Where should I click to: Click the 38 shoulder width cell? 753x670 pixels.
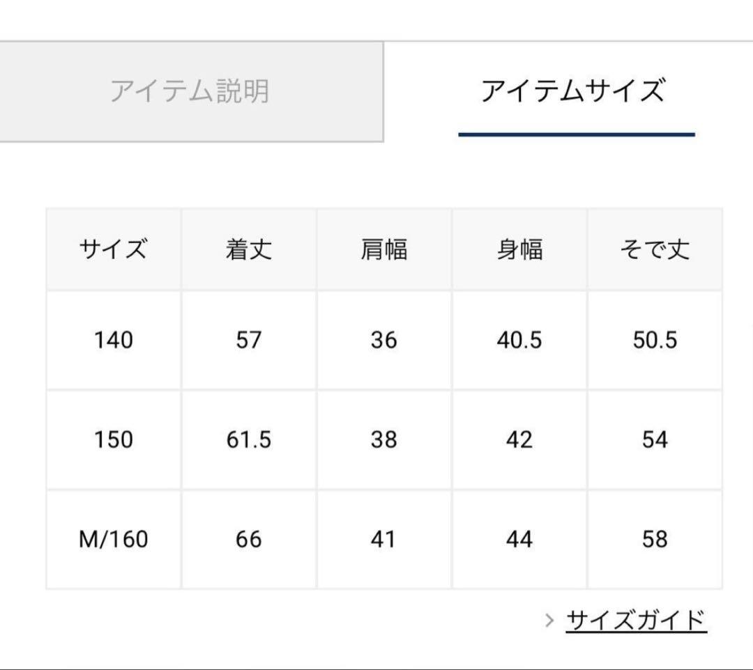click(x=385, y=440)
